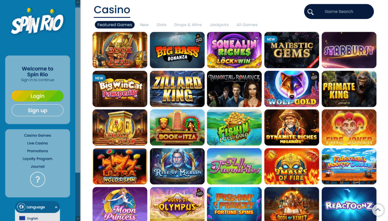
Task: Open the Live Casino link
Action: [x=37, y=143]
